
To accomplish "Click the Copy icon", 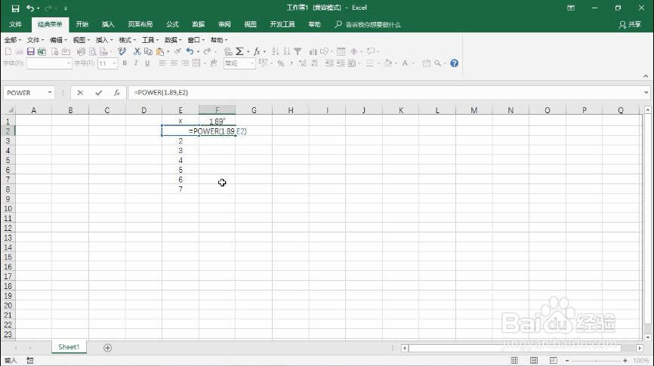I will tap(148, 51).
